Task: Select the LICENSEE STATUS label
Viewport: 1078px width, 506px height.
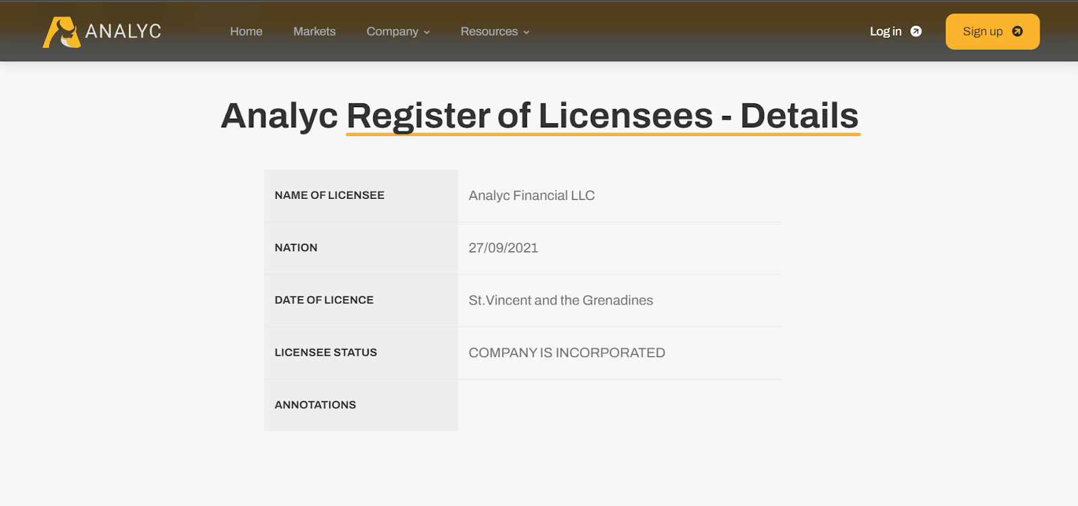Action: click(325, 352)
